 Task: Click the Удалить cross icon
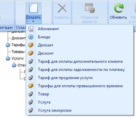click(x=62, y=8)
